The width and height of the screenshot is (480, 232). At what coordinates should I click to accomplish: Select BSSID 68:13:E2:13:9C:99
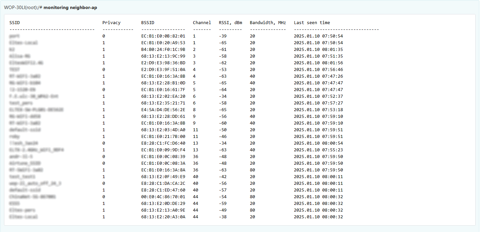[x=163, y=56]
